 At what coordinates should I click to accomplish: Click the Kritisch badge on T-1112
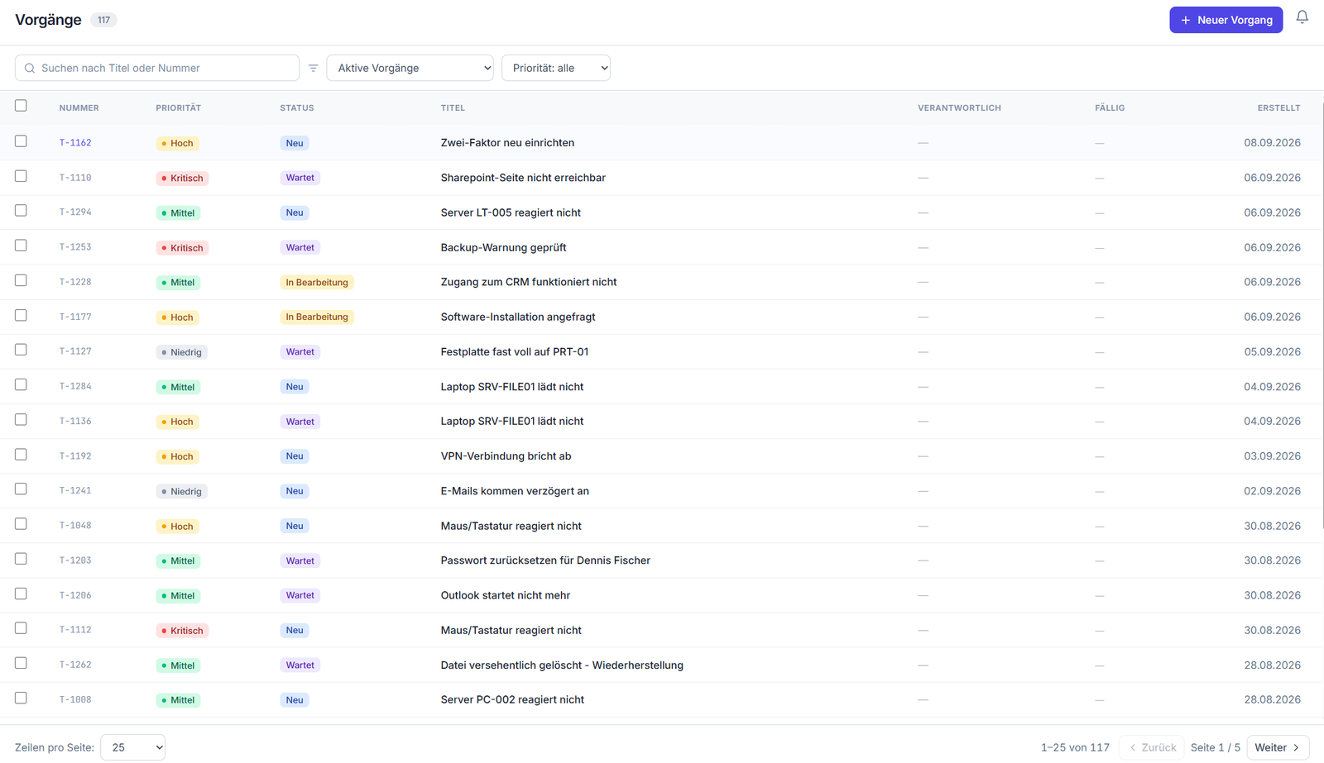click(x=182, y=631)
